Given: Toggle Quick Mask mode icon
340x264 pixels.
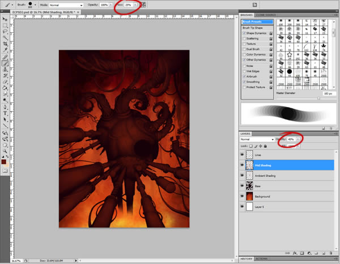Looking at the screenshot, I should click(5, 171).
